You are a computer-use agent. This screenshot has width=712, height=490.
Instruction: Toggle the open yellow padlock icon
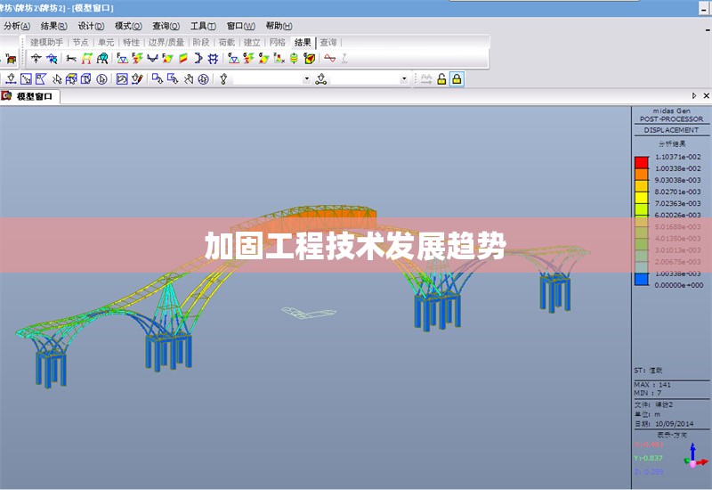point(441,79)
